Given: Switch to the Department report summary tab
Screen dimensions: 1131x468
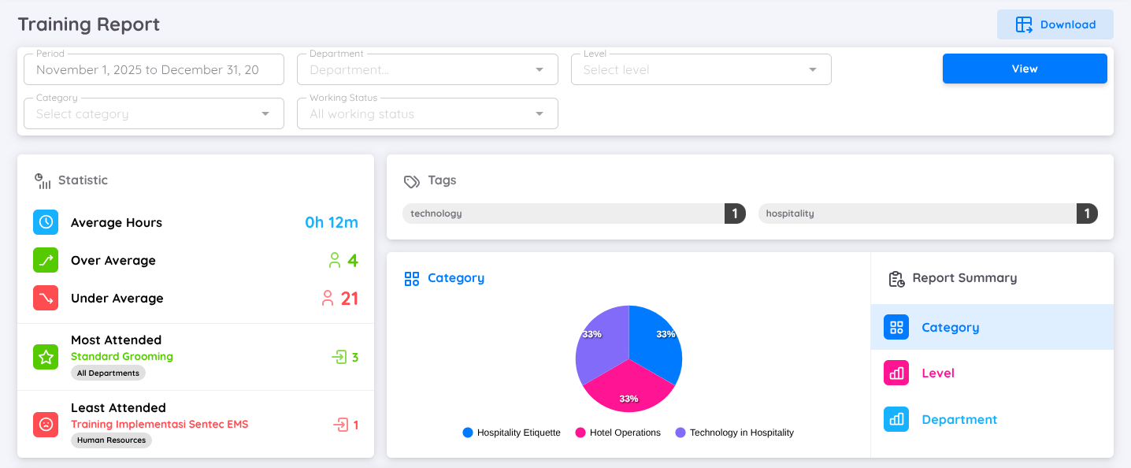Looking at the screenshot, I should pyautogui.click(x=959, y=419).
